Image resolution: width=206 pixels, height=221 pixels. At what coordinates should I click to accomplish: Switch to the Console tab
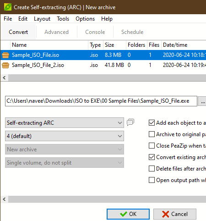click(95, 32)
